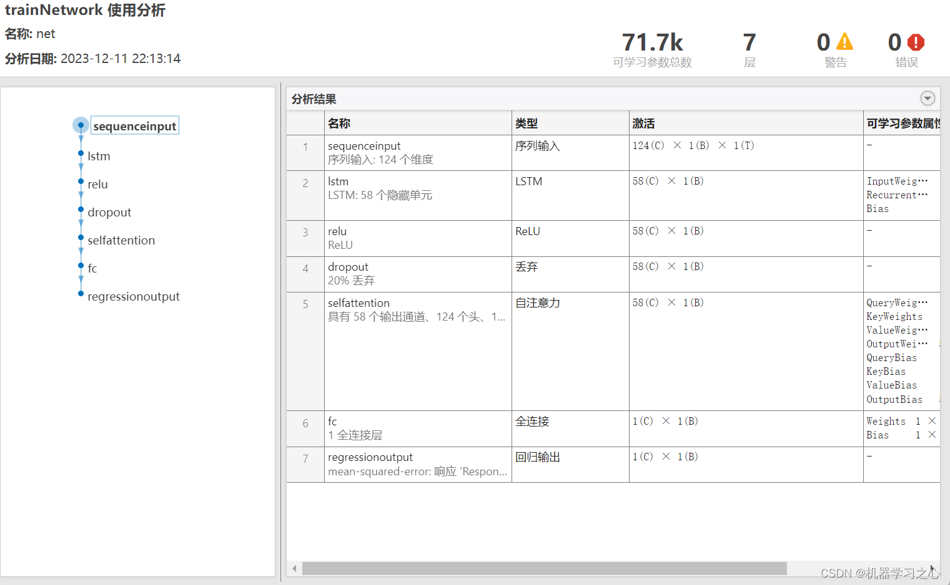Image resolution: width=950 pixels, height=585 pixels.
Task: Click the lstm row activation cell 58(C) × 1(B)
Action: tap(746, 195)
